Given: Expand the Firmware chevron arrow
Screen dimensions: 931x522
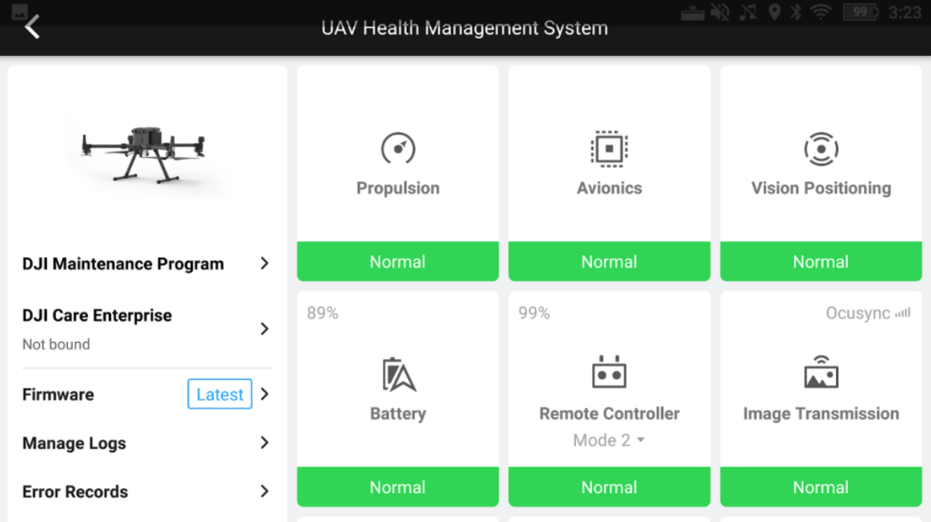Looking at the screenshot, I should pyautogui.click(x=265, y=394).
